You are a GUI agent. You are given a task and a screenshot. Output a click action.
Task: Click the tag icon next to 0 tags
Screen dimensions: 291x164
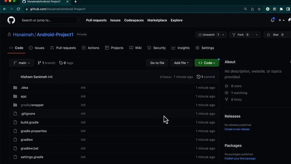pos(60,63)
